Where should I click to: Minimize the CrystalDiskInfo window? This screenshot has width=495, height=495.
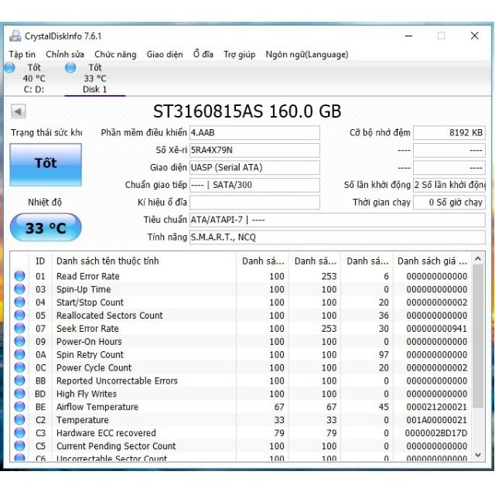(408, 36)
